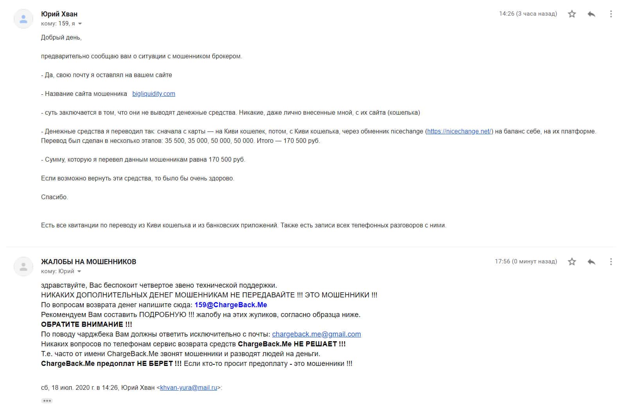Click the chargeback.me@gmail.com address

click(316, 334)
